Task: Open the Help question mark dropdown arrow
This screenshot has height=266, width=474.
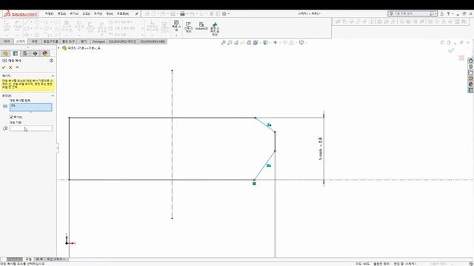Action: click(x=453, y=14)
